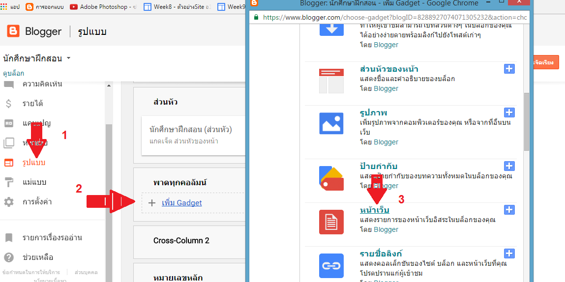Add the หน้าเว็บ gadget with plus button
The height and width of the screenshot is (282, 565).
click(509, 210)
